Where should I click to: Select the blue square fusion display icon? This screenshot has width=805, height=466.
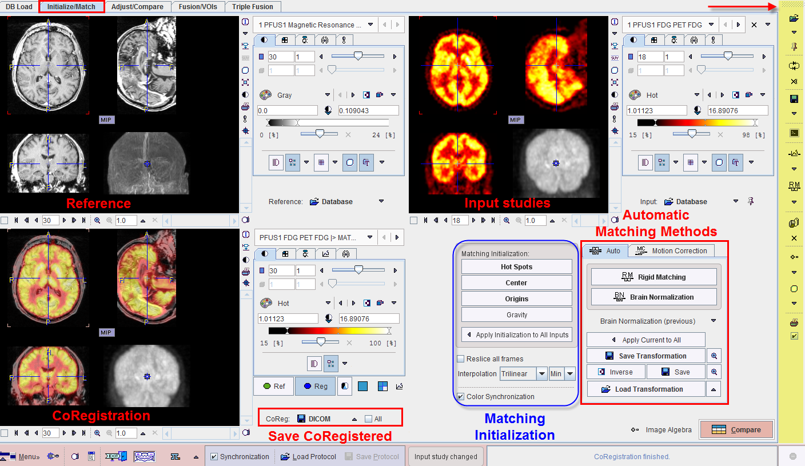click(x=362, y=387)
